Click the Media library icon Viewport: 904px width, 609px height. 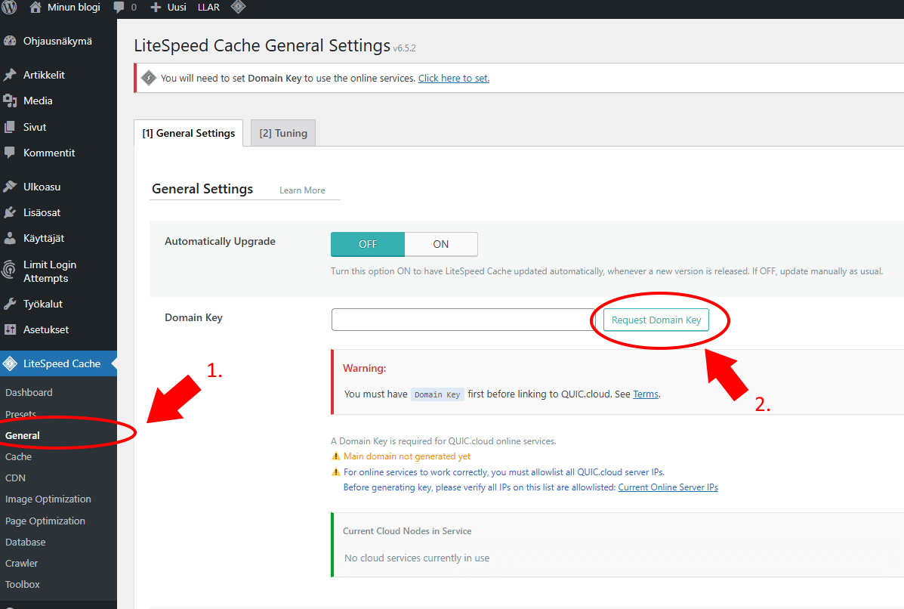click(10, 101)
